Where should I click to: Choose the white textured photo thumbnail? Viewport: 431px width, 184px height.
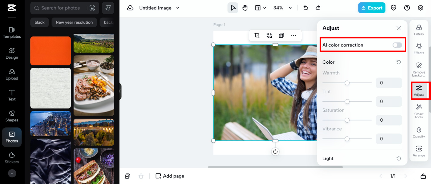point(51,88)
